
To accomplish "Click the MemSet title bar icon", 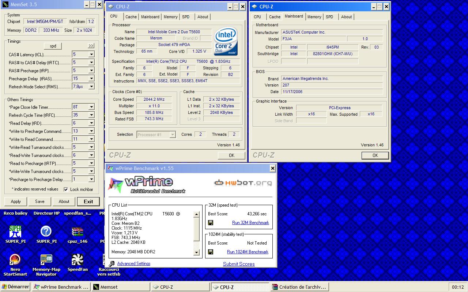I will (x=5, y=5).
